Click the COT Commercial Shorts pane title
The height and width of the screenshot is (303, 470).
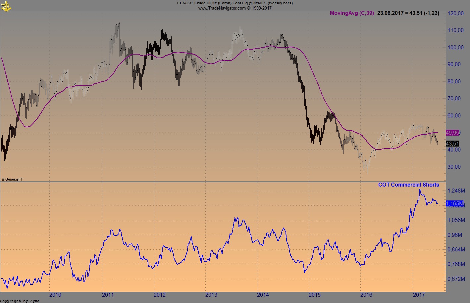[x=408, y=185]
